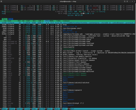136x110 pixels.
Task: Select the systemd-userdbd process row
Action: [68, 45]
